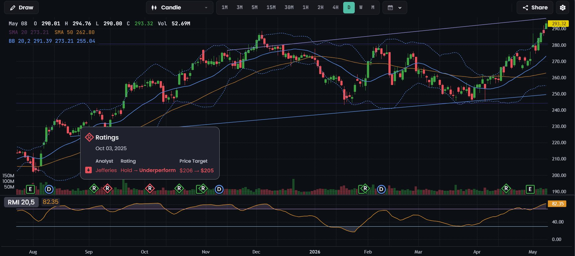Click the 280.00 price axis label
The image size is (575, 256).
(x=559, y=45)
